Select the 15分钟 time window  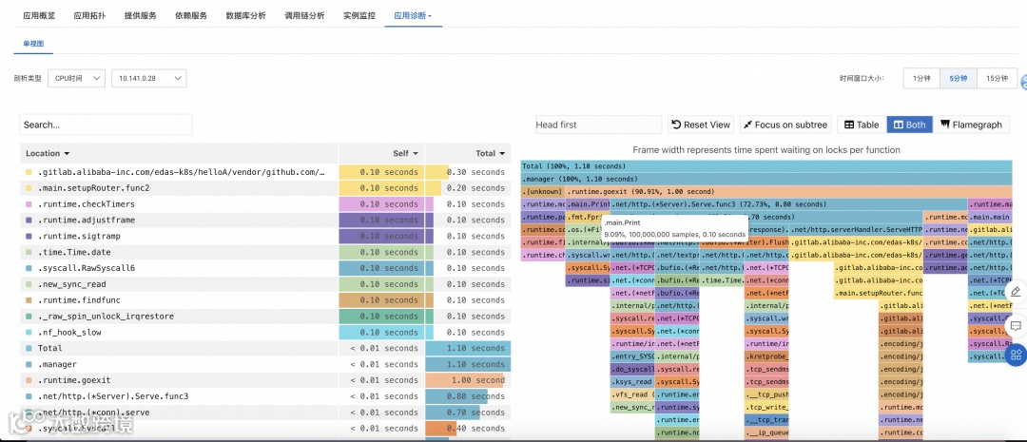[997, 79]
